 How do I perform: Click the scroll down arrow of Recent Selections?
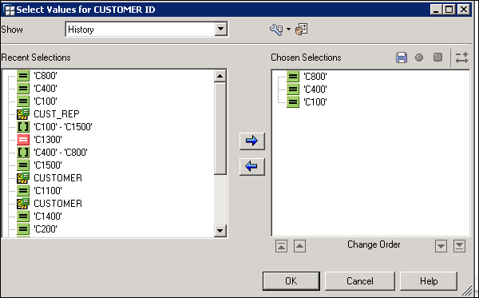pos(220,230)
